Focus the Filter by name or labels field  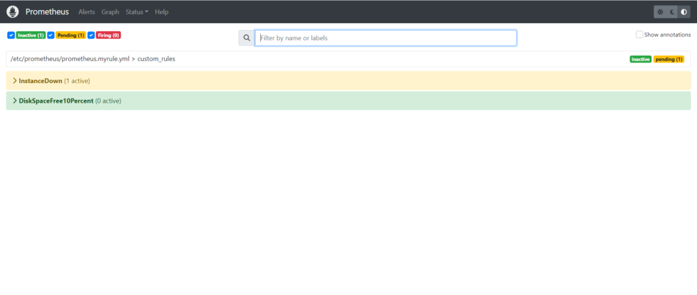pyautogui.click(x=385, y=38)
